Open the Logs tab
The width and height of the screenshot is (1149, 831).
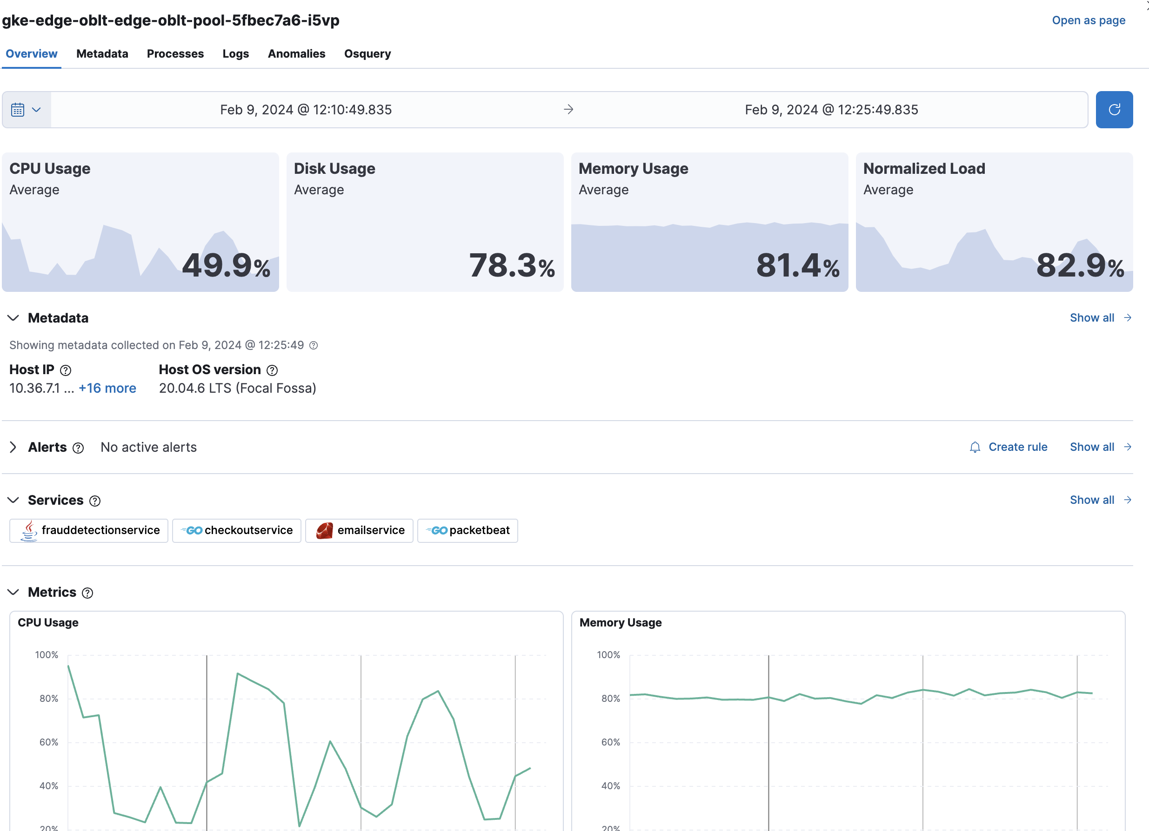pos(235,53)
